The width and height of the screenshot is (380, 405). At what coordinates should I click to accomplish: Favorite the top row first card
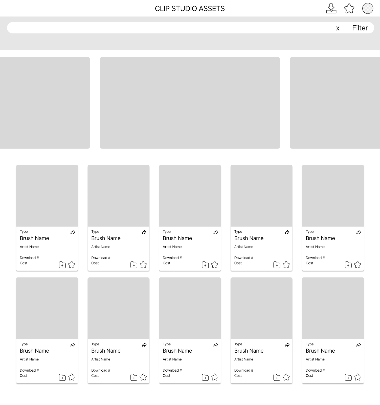(72, 265)
